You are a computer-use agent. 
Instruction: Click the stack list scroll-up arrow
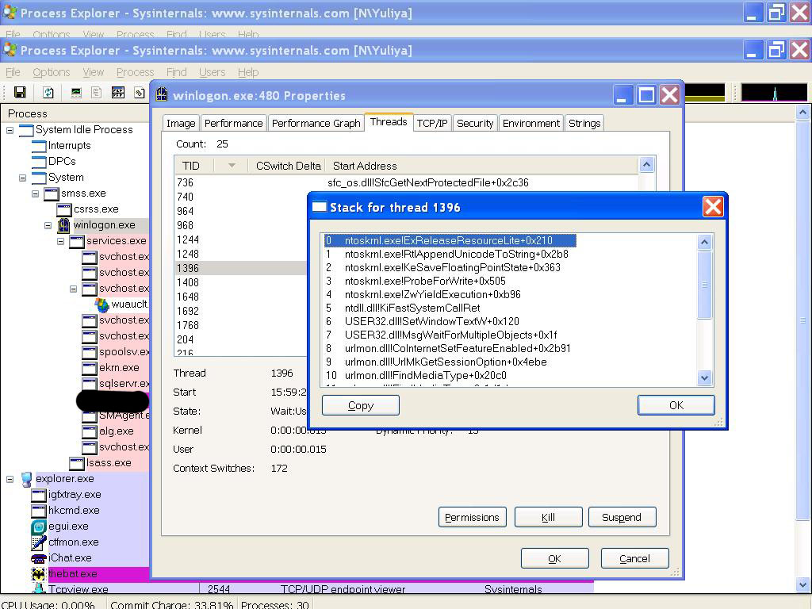(x=704, y=242)
